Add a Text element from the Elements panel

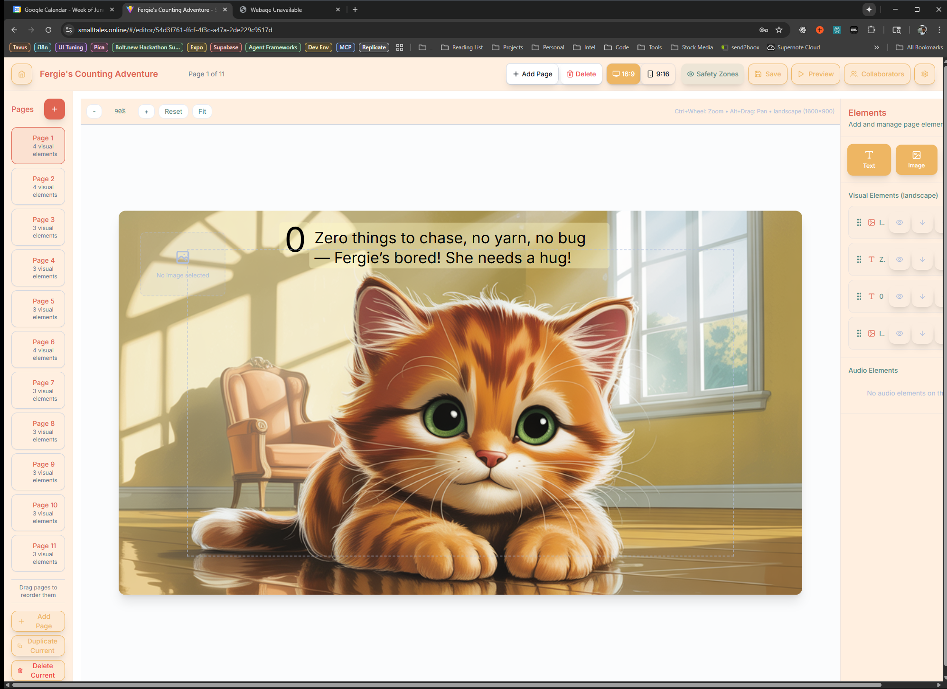tap(869, 160)
